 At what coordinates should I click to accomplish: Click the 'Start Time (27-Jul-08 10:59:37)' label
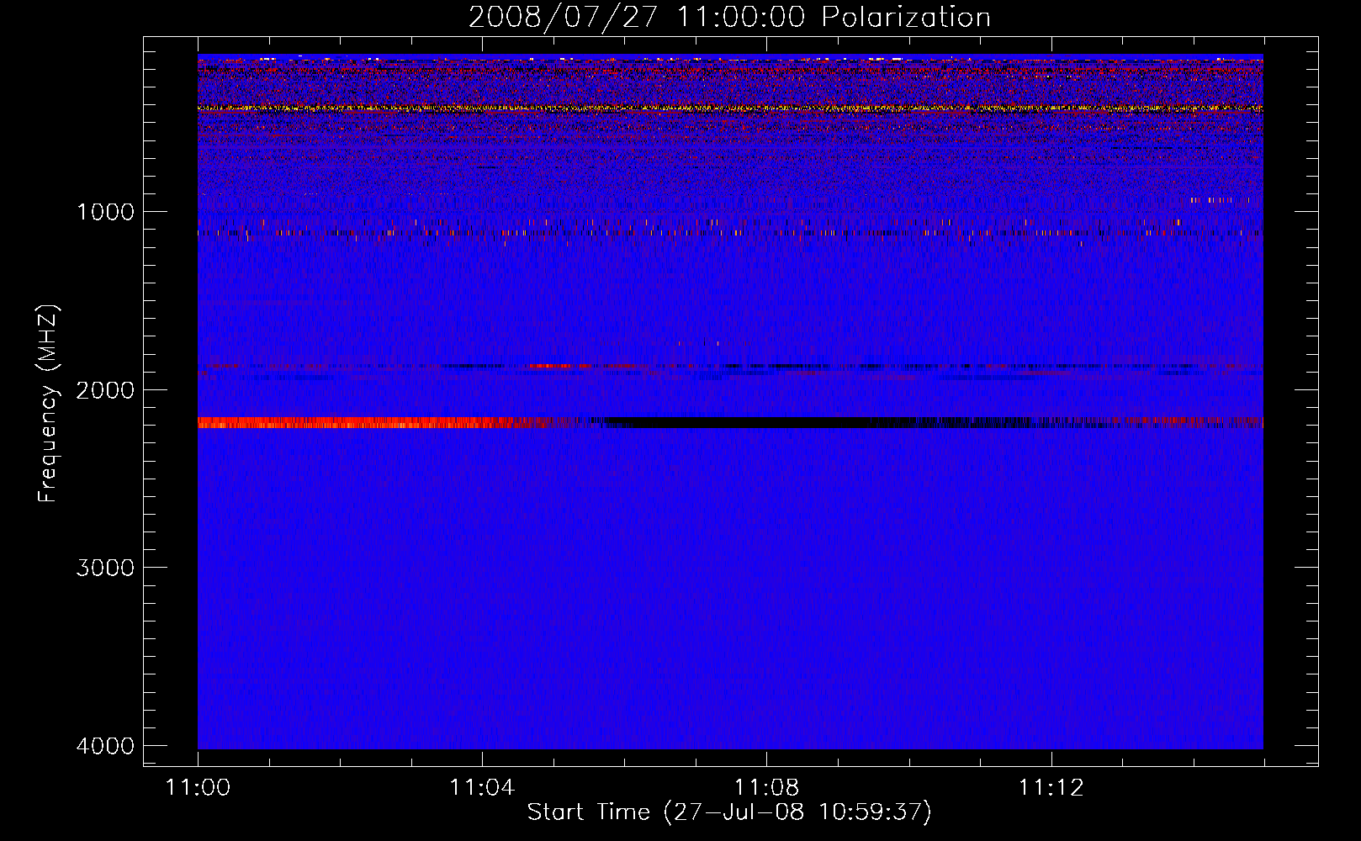pos(729,812)
